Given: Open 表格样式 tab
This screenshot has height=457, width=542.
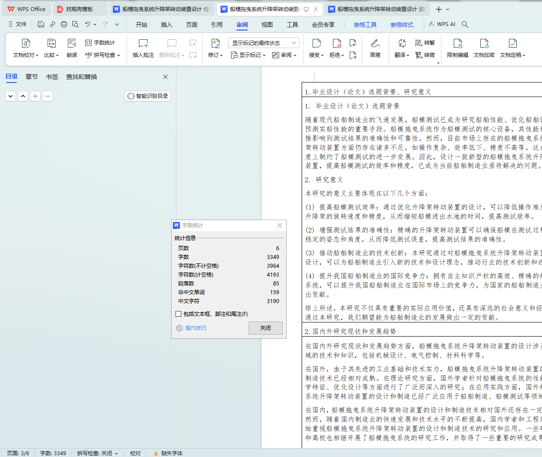Looking at the screenshot, I should (x=402, y=25).
